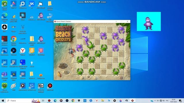The height and width of the screenshot is (103, 184).
Task: Open File Explorer from the taskbar
Action: pos(103,100)
